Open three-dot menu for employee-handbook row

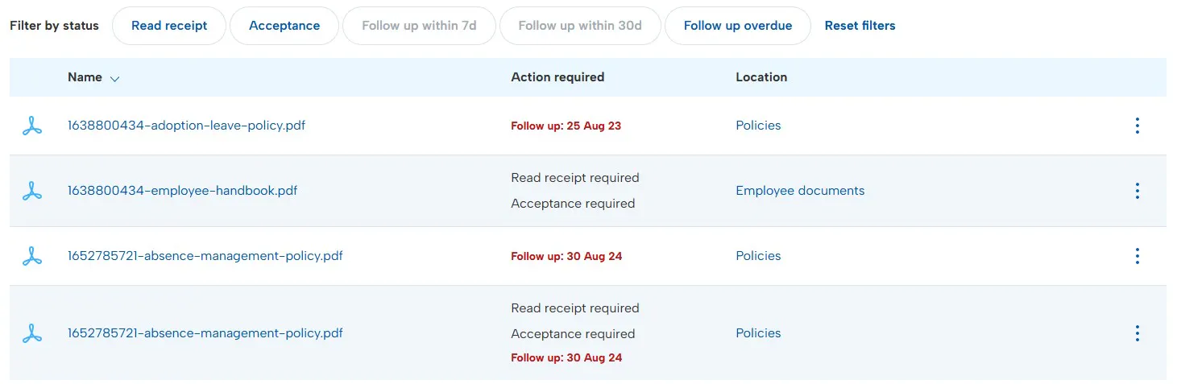[1137, 191]
